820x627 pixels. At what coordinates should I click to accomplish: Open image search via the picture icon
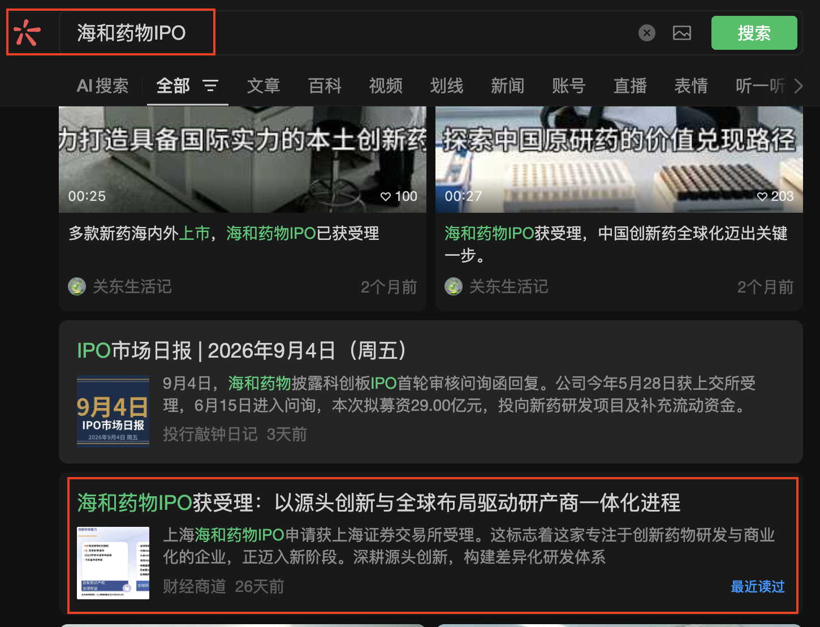click(682, 33)
